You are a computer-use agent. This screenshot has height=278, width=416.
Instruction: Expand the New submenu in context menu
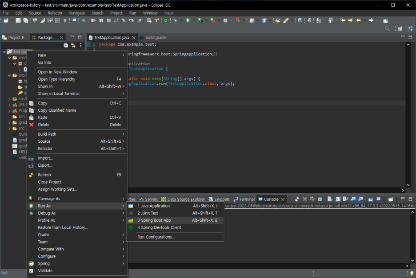[77, 55]
